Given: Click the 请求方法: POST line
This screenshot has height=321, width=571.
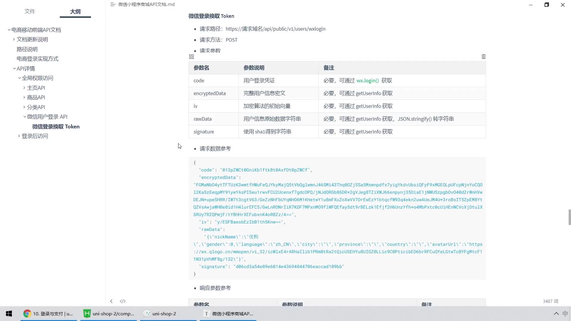Looking at the screenshot, I should [219, 40].
